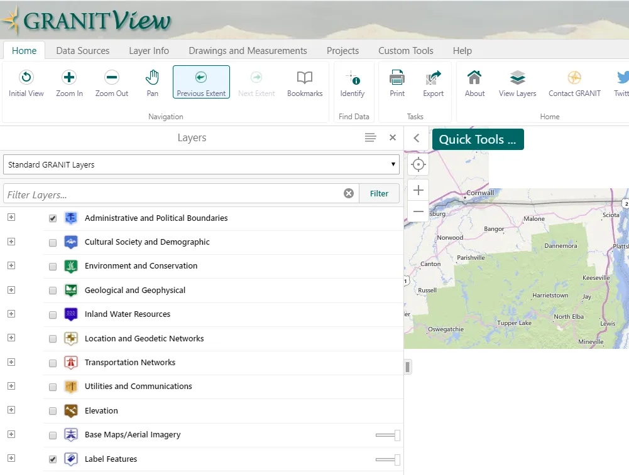Select the Zoom Out ribbon tool
Screen dimensions: 629x475
(x=111, y=83)
